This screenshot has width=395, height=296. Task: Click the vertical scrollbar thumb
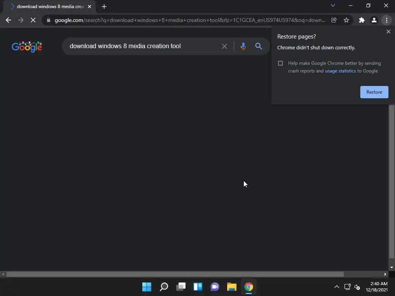(x=392, y=181)
